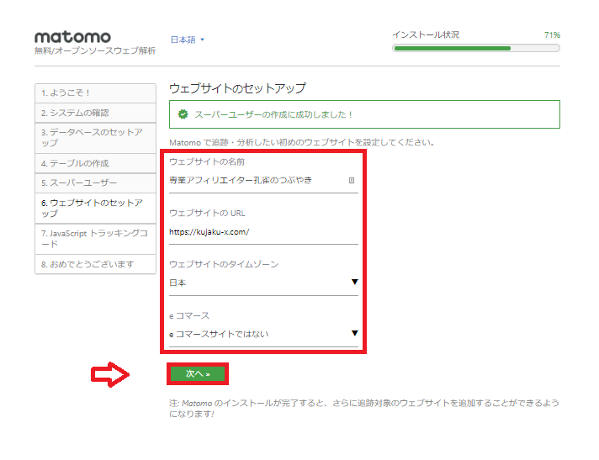Click the matomo logo

[x=72, y=37]
